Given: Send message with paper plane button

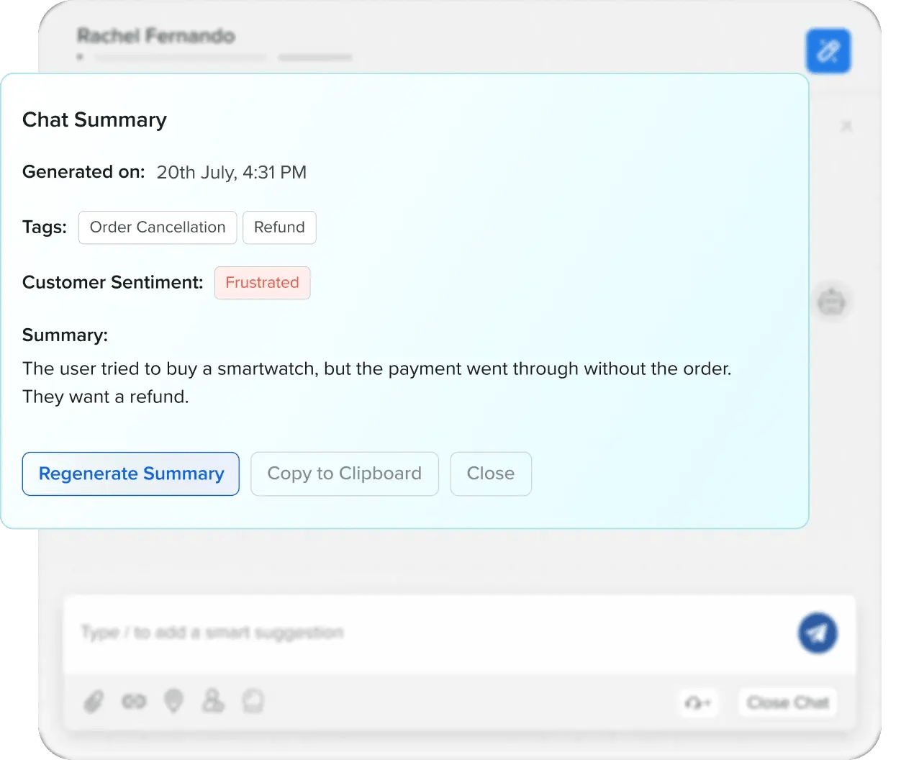Looking at the screenshot, I should pyautogui.click(x=818, y=633).
